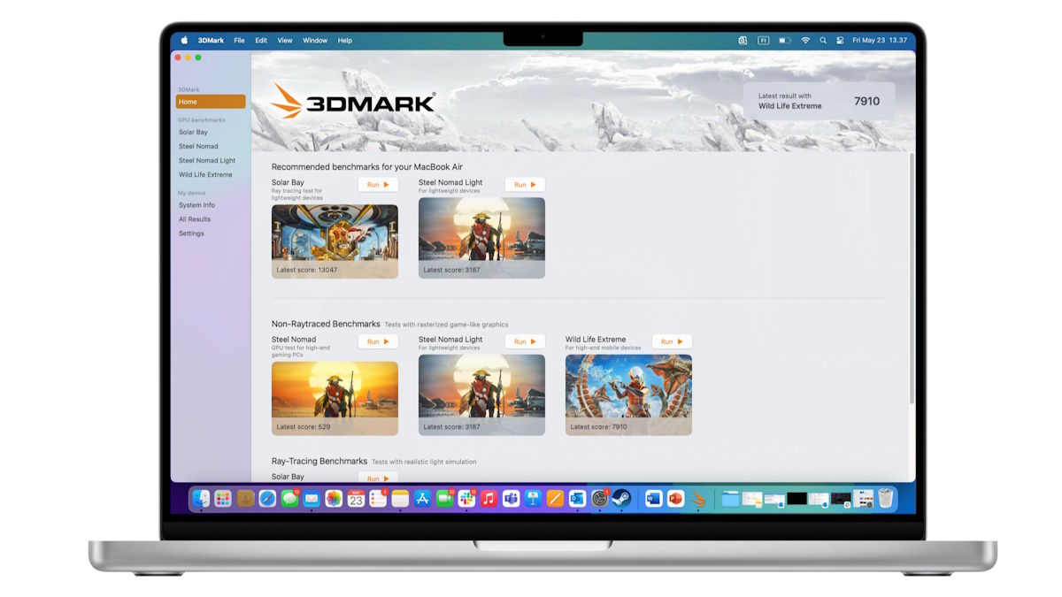The height and width of the screenshot is (597, 1062).
Task: Open Keynote in the dock
Action: point(533,499)
